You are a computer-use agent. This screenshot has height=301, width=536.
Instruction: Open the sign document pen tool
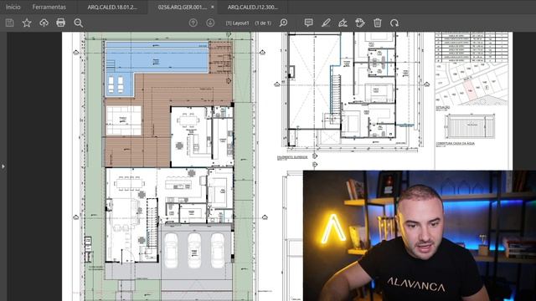343,23
